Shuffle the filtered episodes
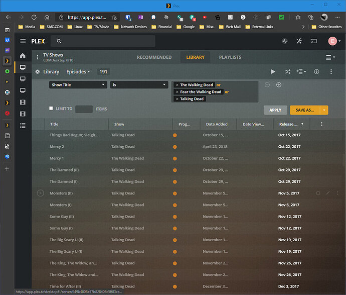Image resolution: width=346 pixels, height=295 pixels. tap(287, 72)
